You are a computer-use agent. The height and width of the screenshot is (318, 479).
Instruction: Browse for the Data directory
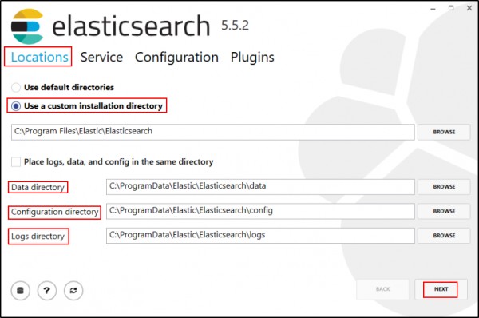tap(444, 186)
